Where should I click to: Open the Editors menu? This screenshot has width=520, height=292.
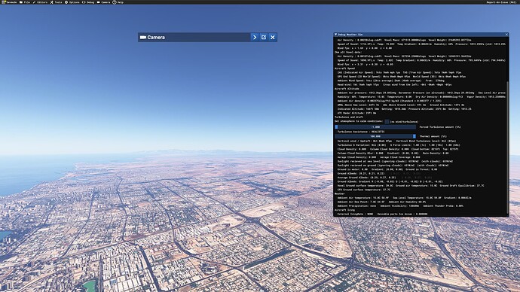40,2
